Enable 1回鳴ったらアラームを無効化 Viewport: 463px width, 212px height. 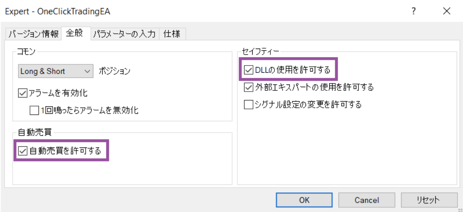pyautogui.click(x=34, y=110)
